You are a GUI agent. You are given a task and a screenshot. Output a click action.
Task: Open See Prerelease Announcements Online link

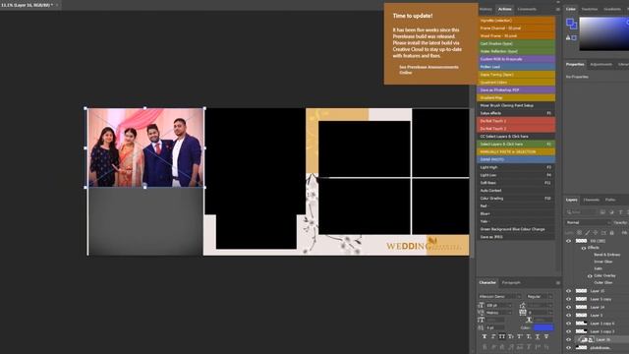429,70
